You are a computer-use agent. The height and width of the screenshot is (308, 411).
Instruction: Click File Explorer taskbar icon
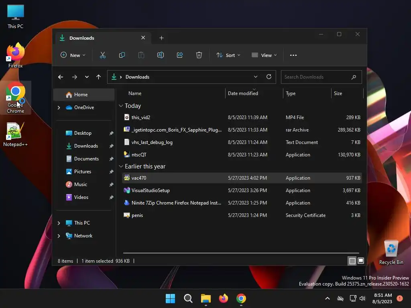[x=206, y=298]
